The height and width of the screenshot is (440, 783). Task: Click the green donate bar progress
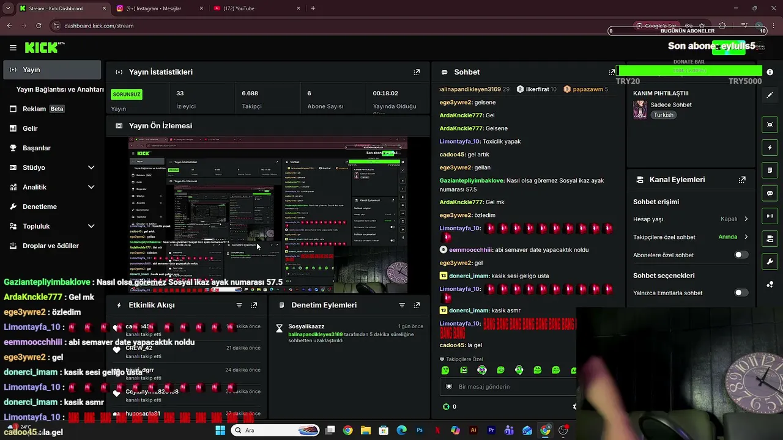tap(689, 71)
